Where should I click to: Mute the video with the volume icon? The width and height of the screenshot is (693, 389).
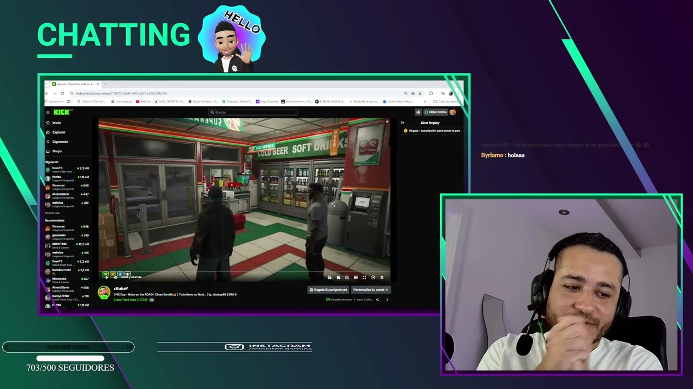tap(115, 277)
